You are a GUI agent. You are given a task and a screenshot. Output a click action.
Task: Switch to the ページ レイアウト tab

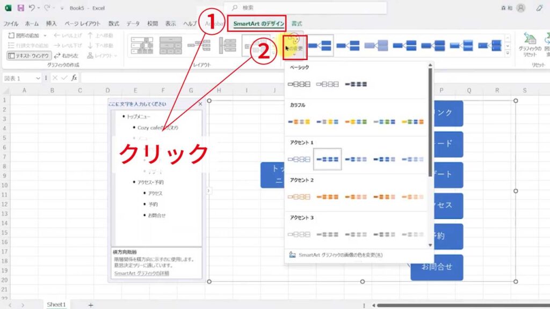click(x=82, y=24)
